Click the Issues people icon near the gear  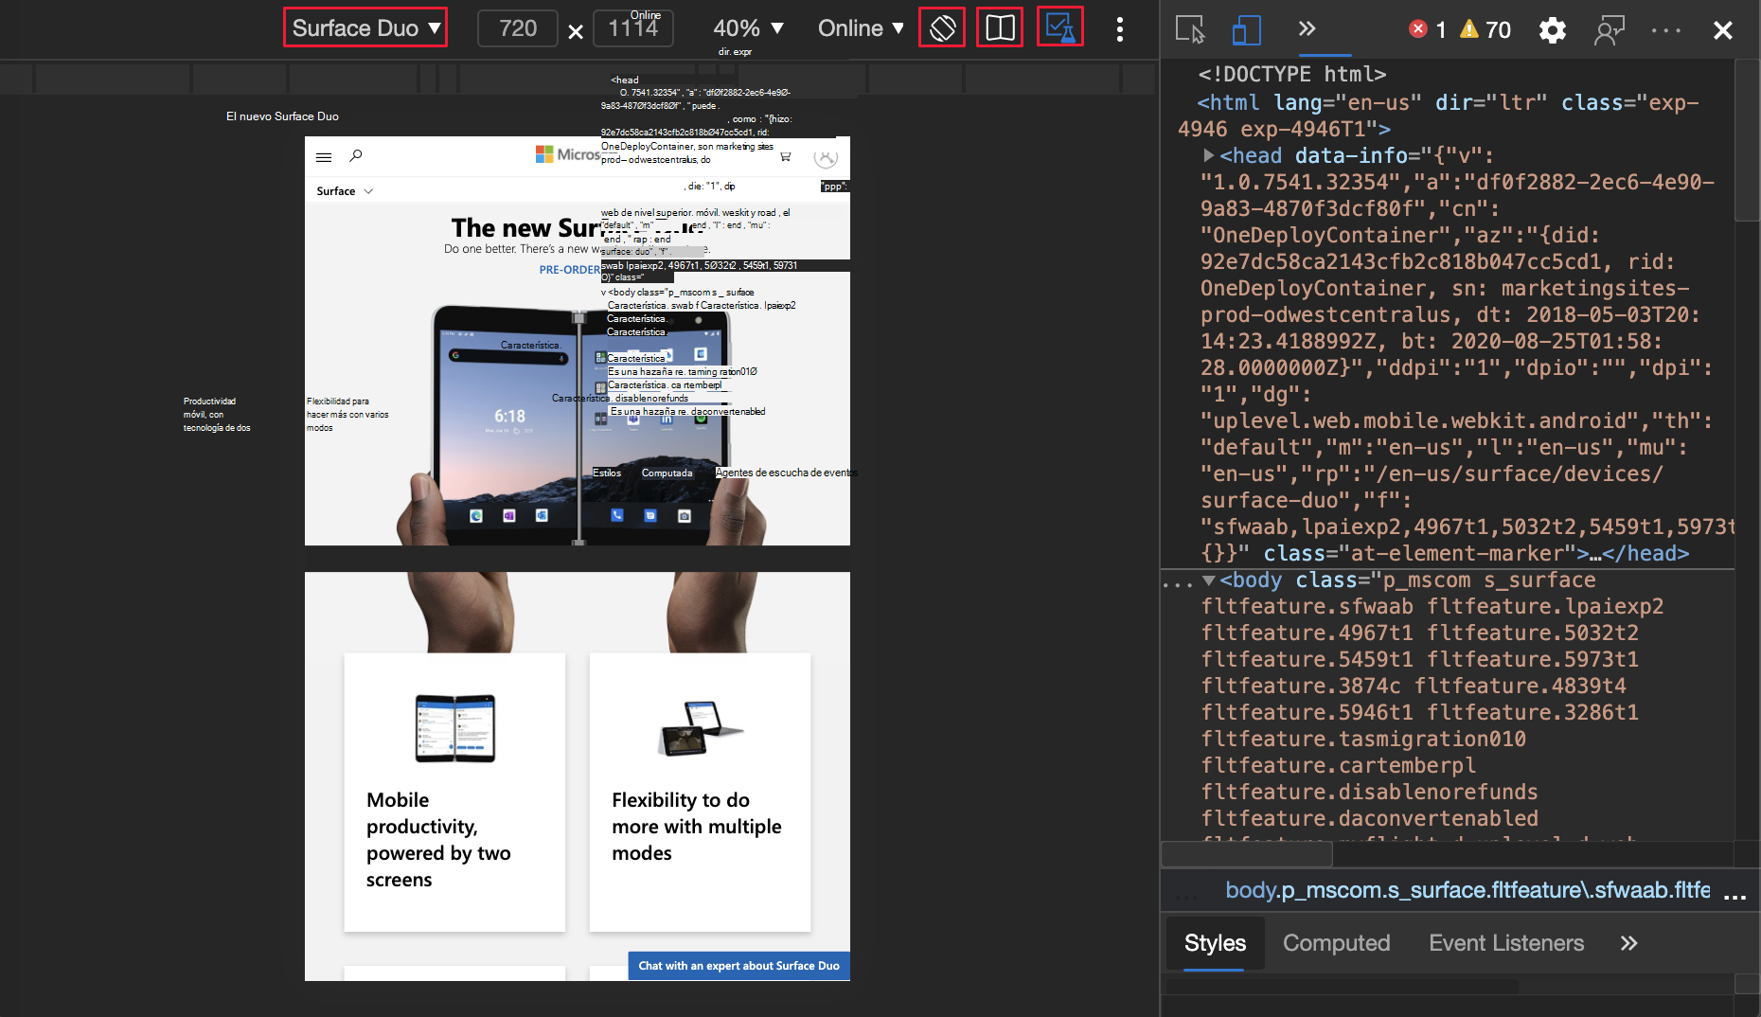pos(1610,30)
